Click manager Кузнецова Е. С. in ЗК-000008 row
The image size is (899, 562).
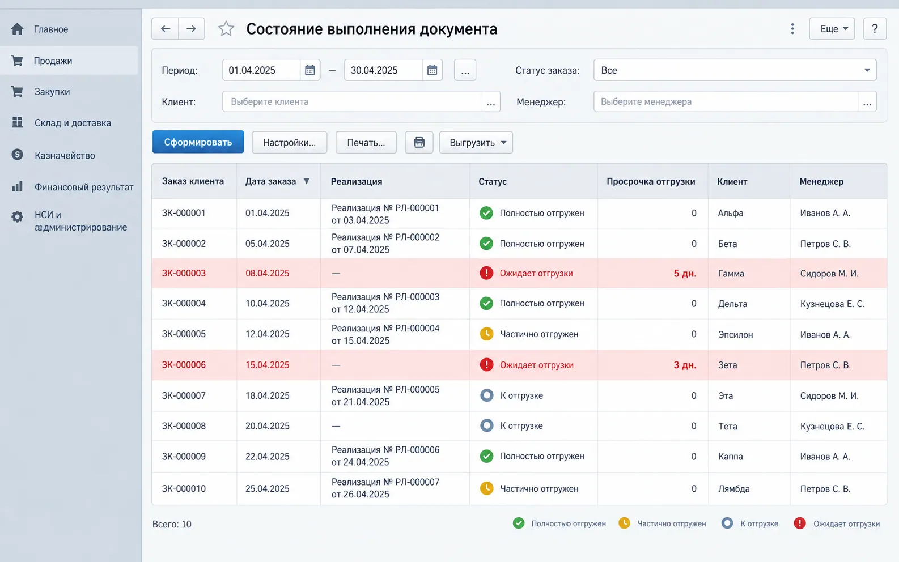pos(832,426)
